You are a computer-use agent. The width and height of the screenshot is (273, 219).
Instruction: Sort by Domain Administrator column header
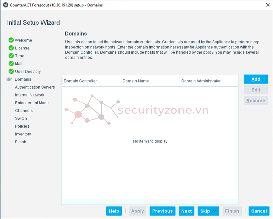tap(209, 81)
